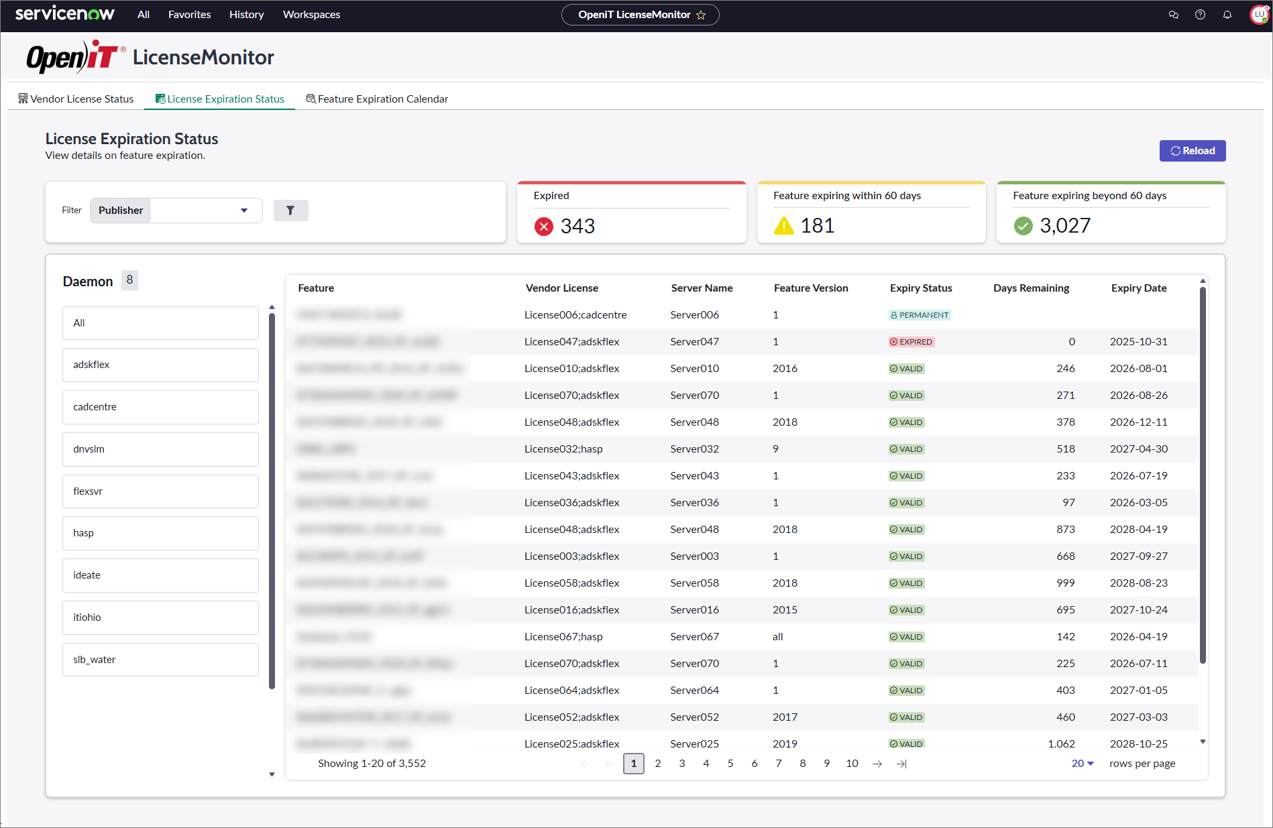Click table scroll-up arrow
This screenshot has height=828, width=1273.
[1203, 281]
